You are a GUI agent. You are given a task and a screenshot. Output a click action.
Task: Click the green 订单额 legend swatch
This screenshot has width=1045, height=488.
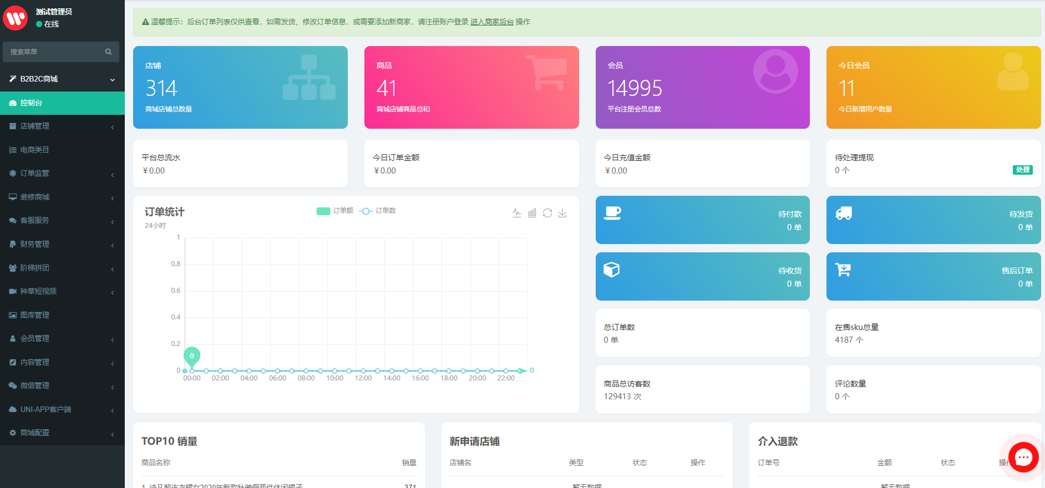point(323,211)
